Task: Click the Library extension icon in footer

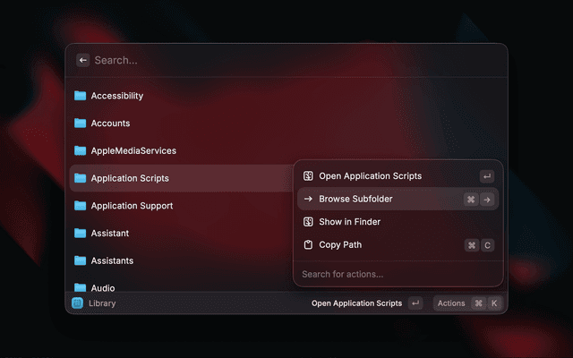Action: tap(77, 303)
